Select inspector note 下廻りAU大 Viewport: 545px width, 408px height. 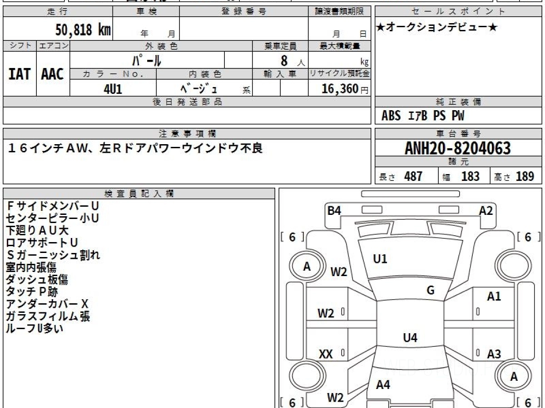(x=37, y=230)
